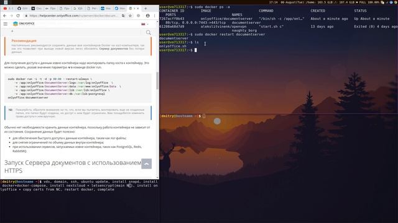Click the padlock site info icon
Image resolution: width=398 pixels, height=223 pixels.
click(x=26, y=15)
